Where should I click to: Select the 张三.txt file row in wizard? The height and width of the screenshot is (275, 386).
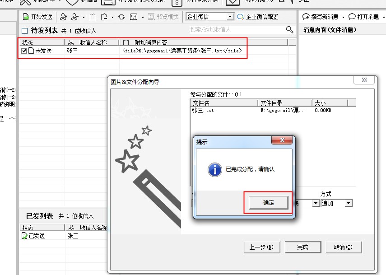[273, 110]
